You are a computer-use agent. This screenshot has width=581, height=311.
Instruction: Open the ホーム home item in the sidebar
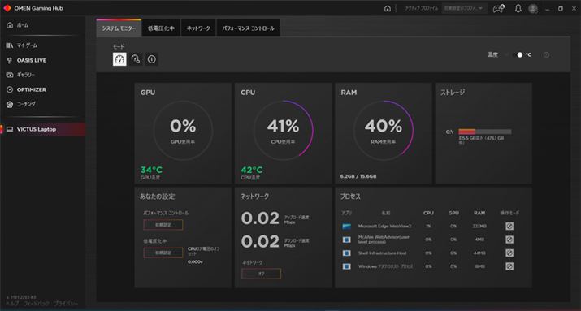[18, 25]
